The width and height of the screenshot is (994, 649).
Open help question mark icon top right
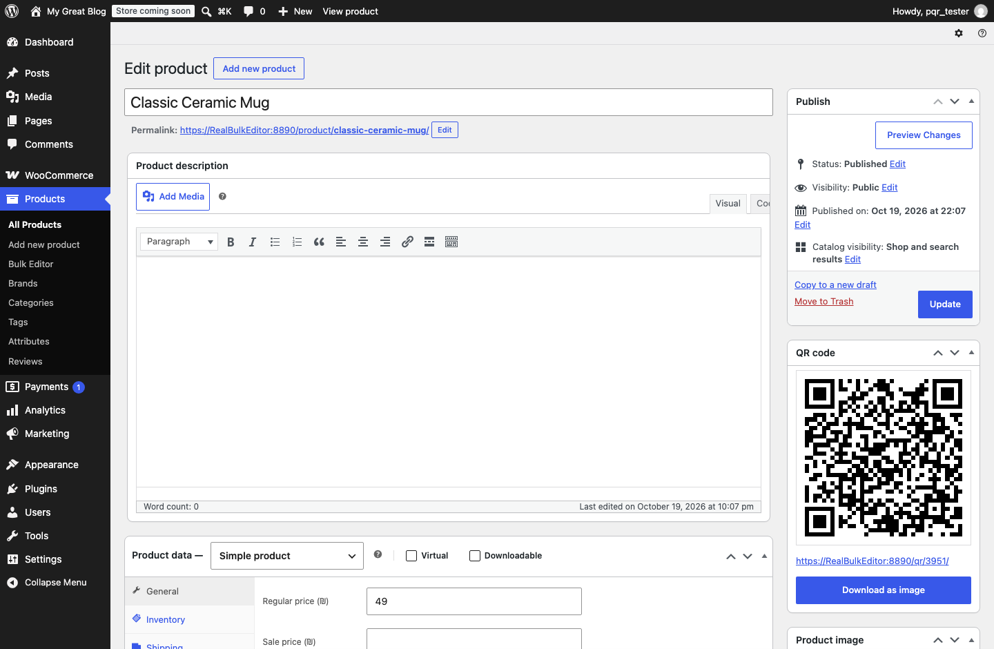(x=982, y=33)
